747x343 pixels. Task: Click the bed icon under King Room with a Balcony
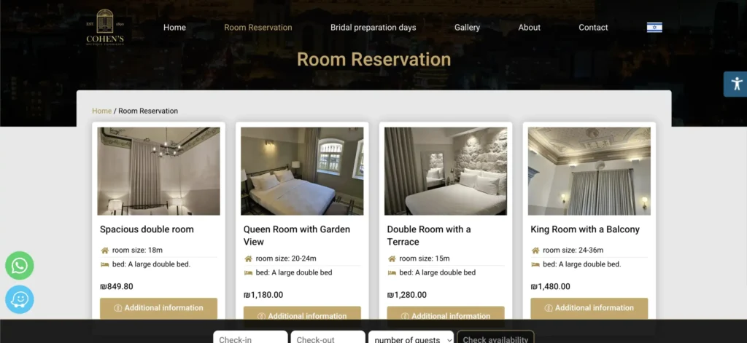pos(535,264)
